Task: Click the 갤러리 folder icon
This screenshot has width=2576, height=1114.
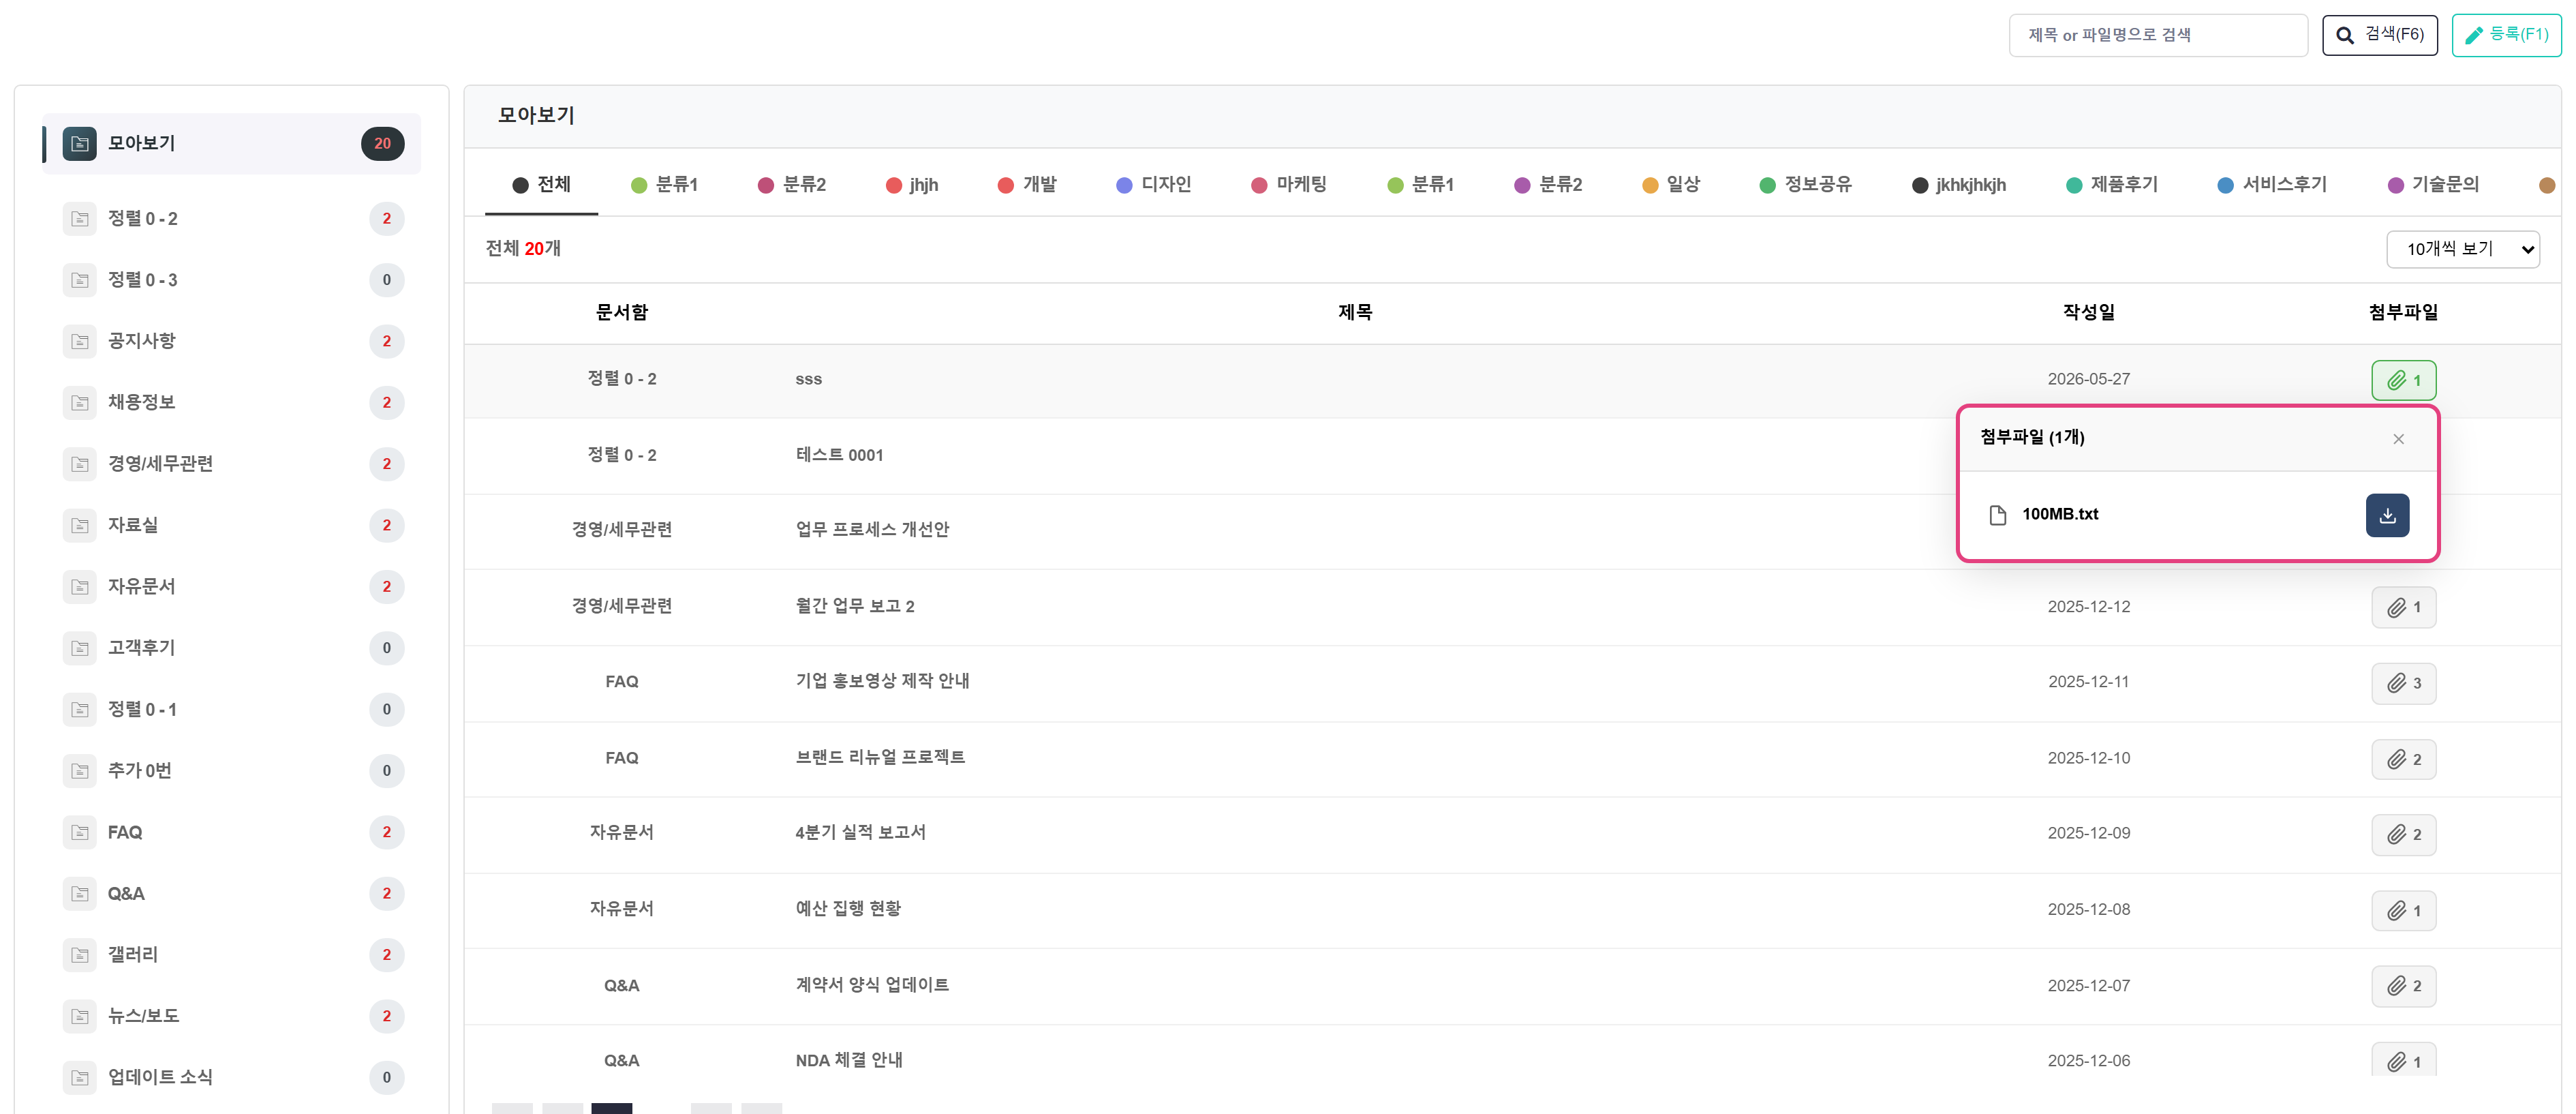Action: tap(80, 955)
